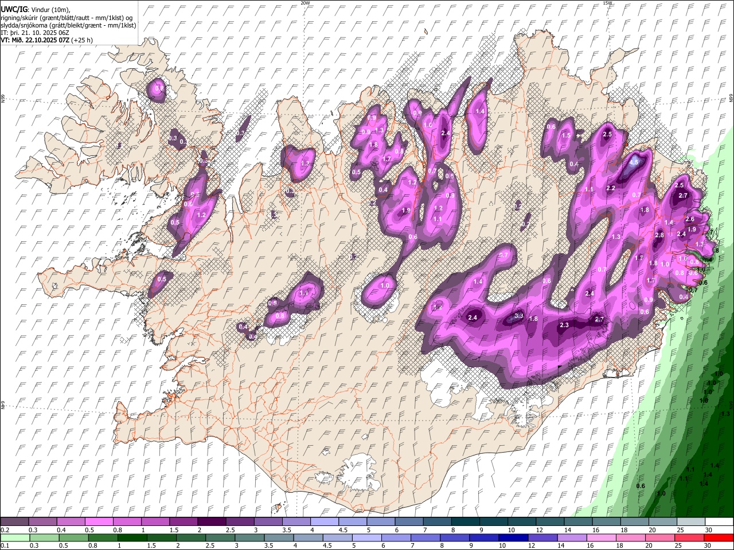The image size is (734, 550).
Task: Select the 'slydda/snjókoma (grátt/bleikt/grænt - mm/1klst)' line
Action: 68,25
